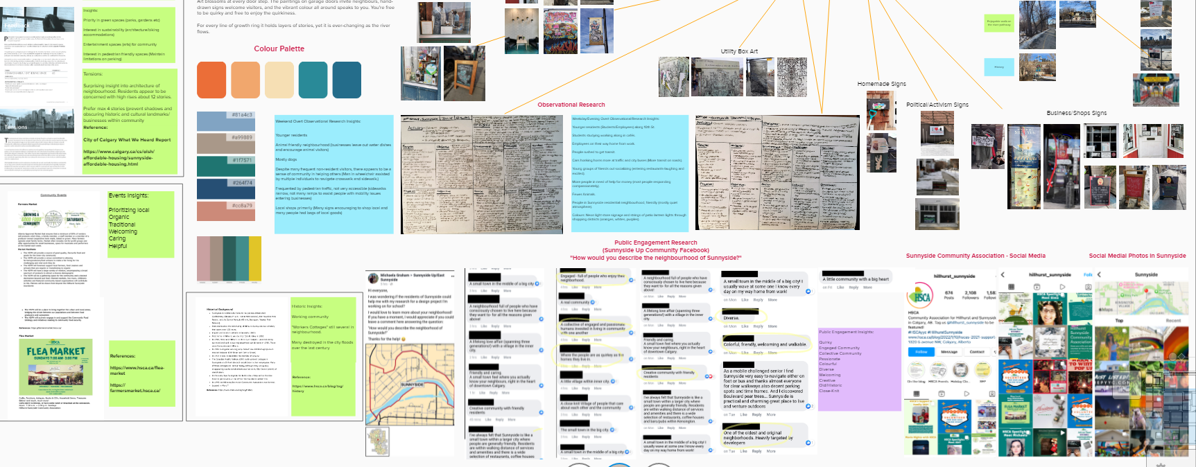Click the Michaela Graham Facebook post screenshot
This screenshot has width=1196, height=467.
[x=410, y=306]
